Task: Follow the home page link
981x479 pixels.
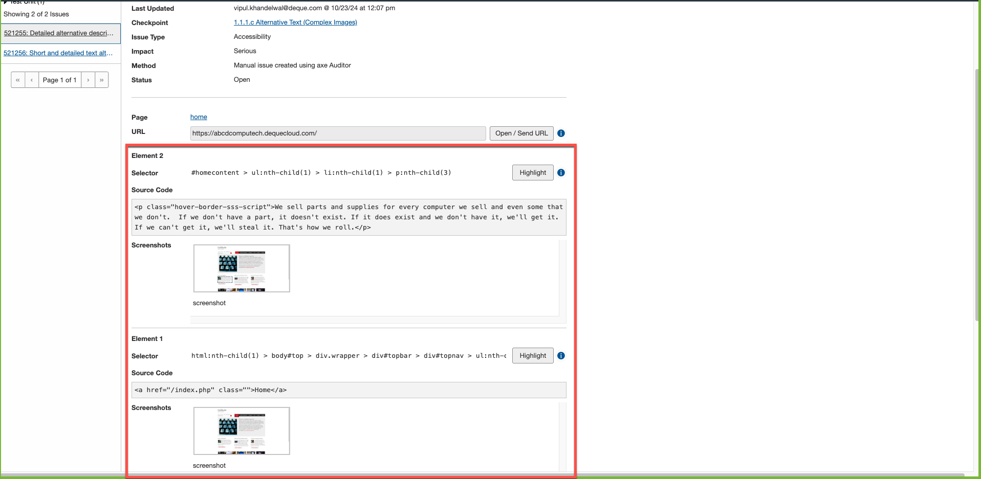Action: pos(199,117)
